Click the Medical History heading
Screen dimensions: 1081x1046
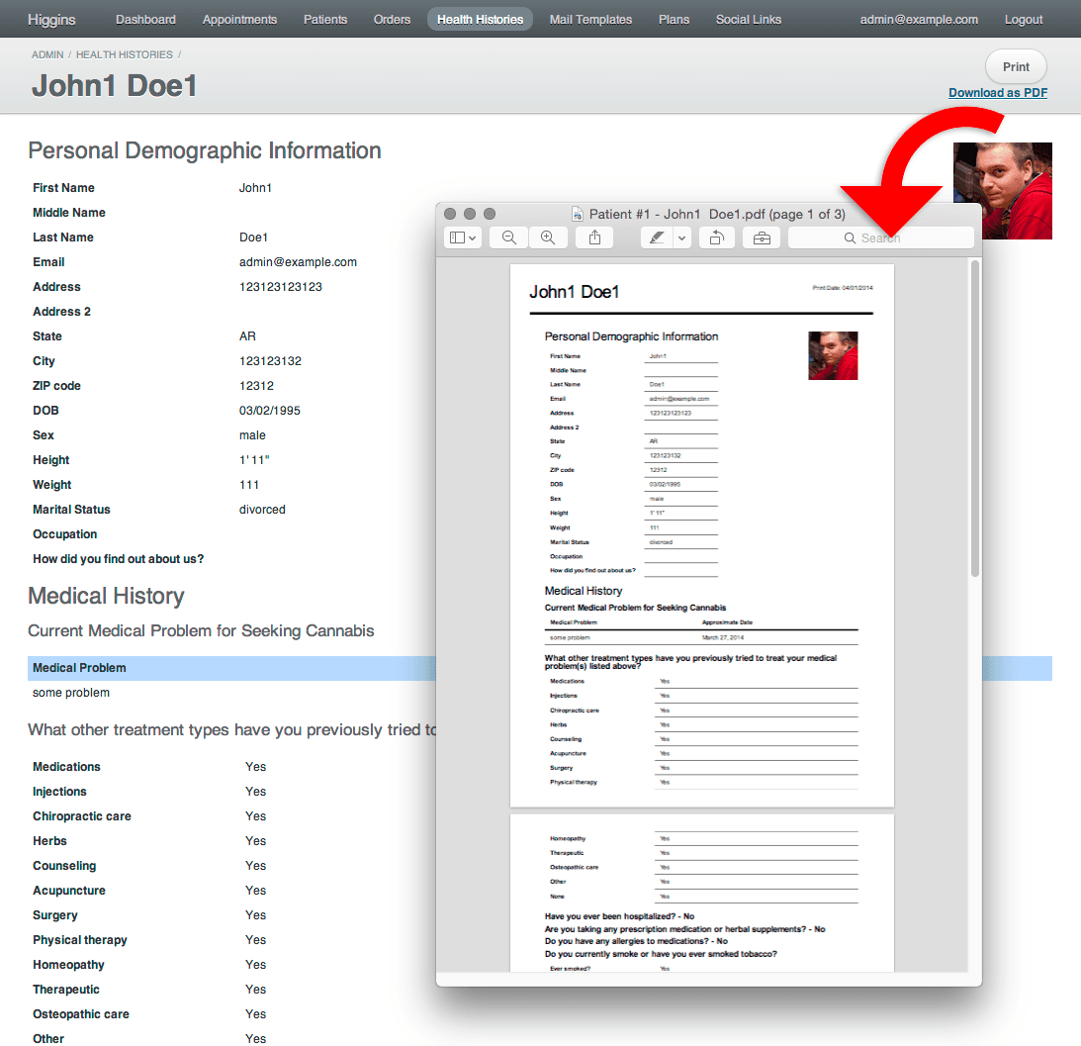106,596
